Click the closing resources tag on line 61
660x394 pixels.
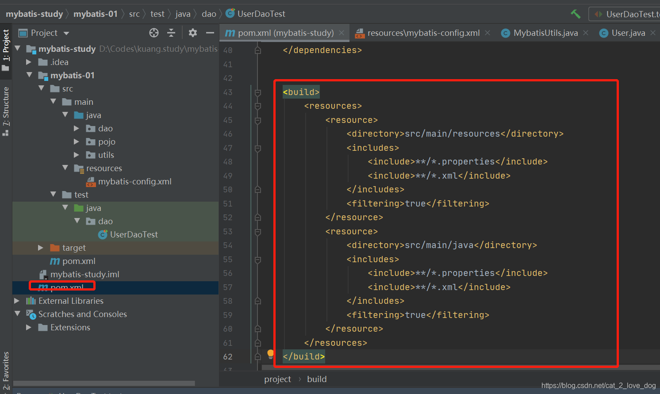(336, 343)
